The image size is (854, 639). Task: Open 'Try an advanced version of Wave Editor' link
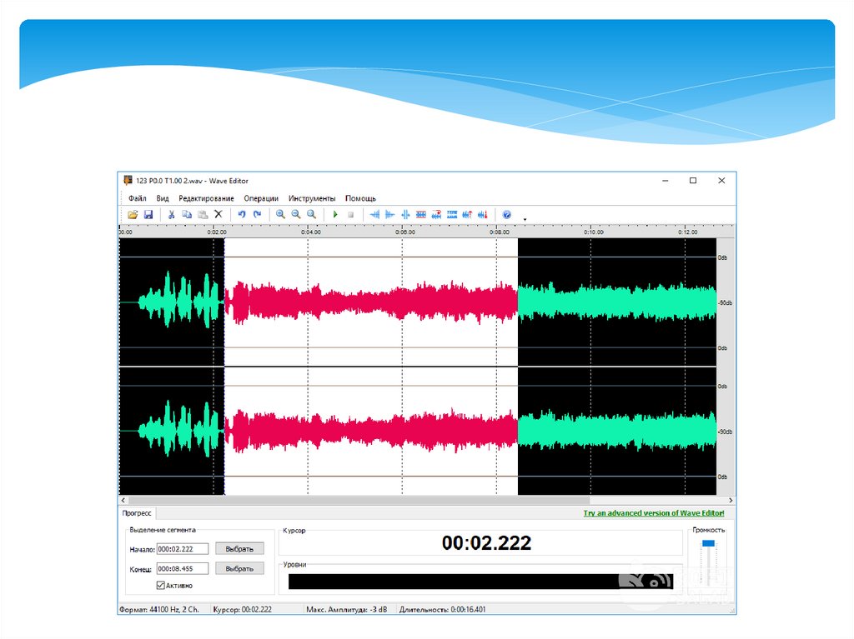pyautogui.click(x=654, y=512)
